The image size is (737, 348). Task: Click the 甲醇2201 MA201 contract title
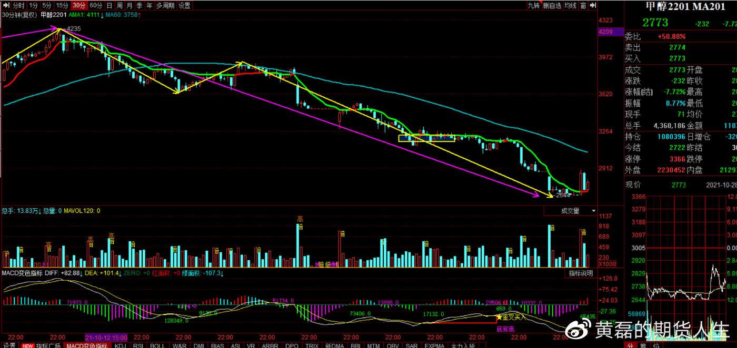685,6
